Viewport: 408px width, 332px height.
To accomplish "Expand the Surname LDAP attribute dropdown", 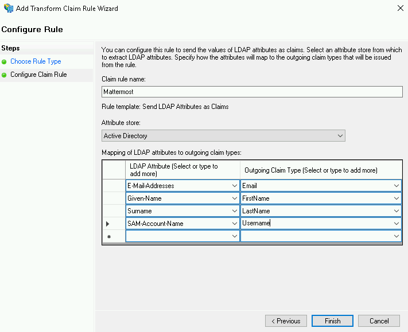I will coord(235,211).
